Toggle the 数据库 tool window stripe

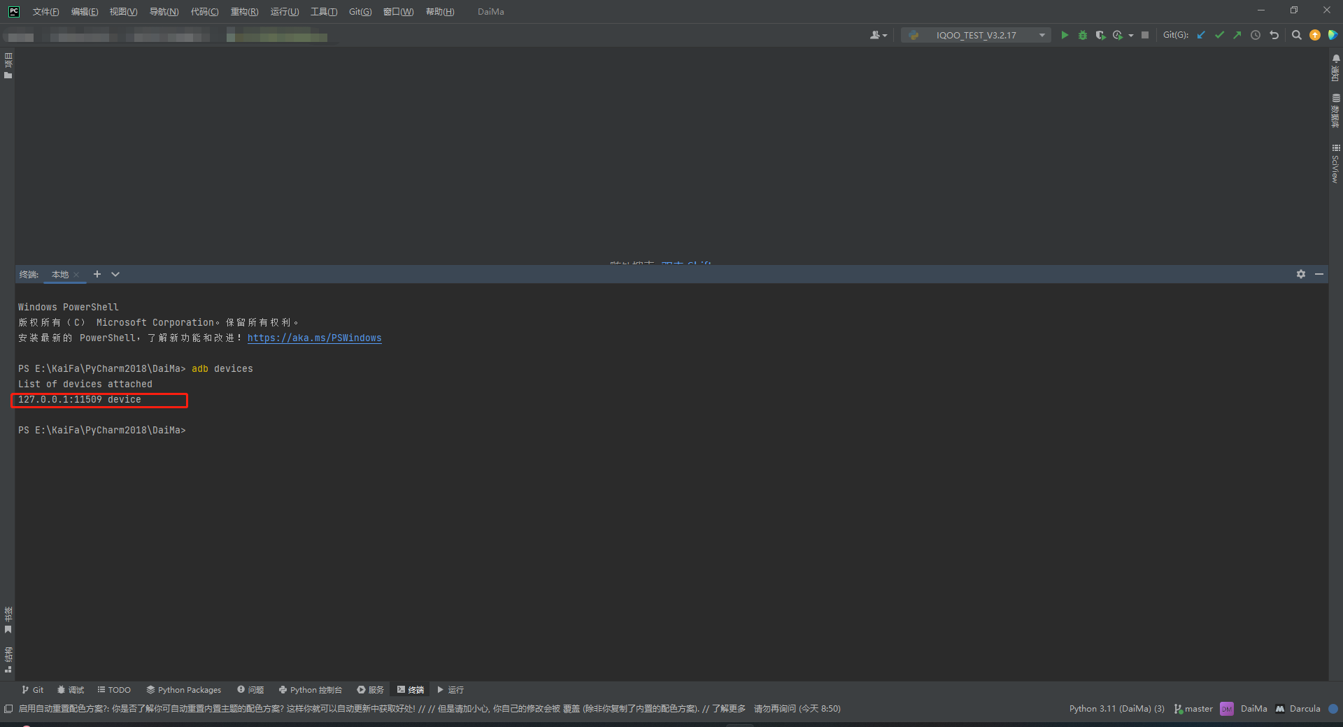point(1335,112)
